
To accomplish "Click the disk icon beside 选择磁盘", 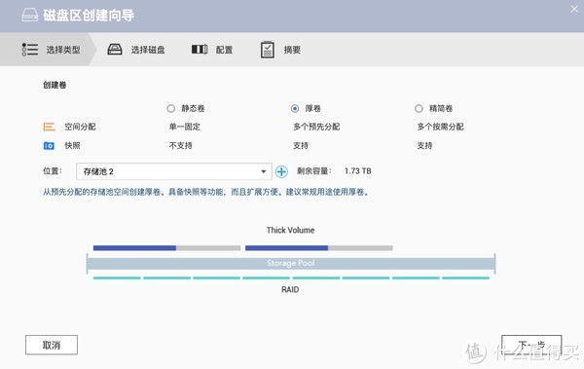I will pyautogui.click(x=115, y=50).
